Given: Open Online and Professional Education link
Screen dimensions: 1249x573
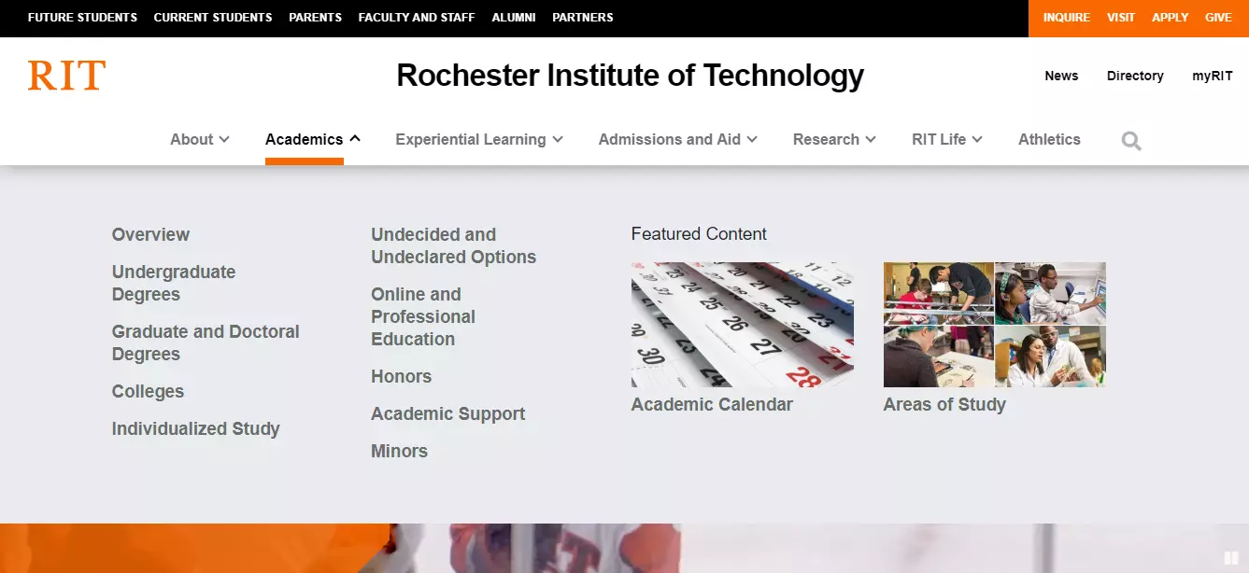Looking at the screenshot, I should click(x=423, y=316).
